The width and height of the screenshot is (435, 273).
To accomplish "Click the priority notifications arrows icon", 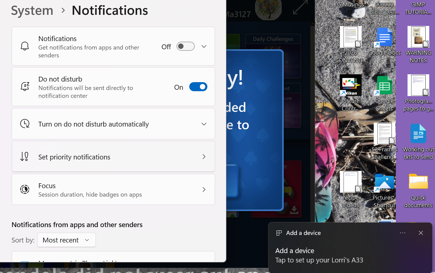I will click(25, 157).
